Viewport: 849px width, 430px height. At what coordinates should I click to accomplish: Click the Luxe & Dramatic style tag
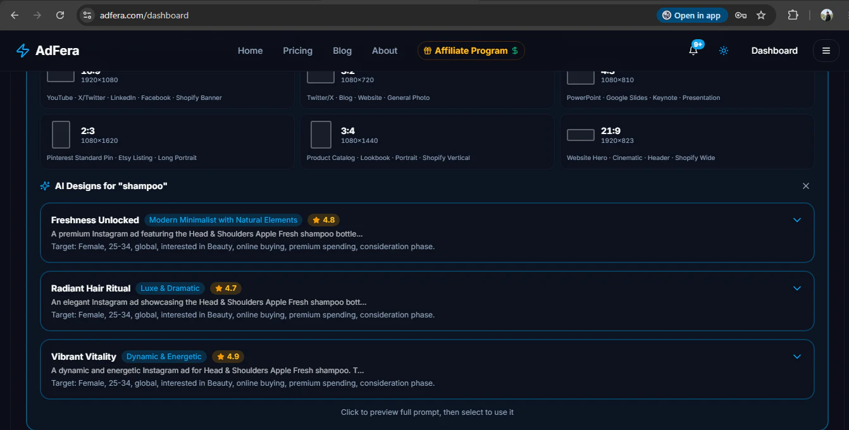170,288
